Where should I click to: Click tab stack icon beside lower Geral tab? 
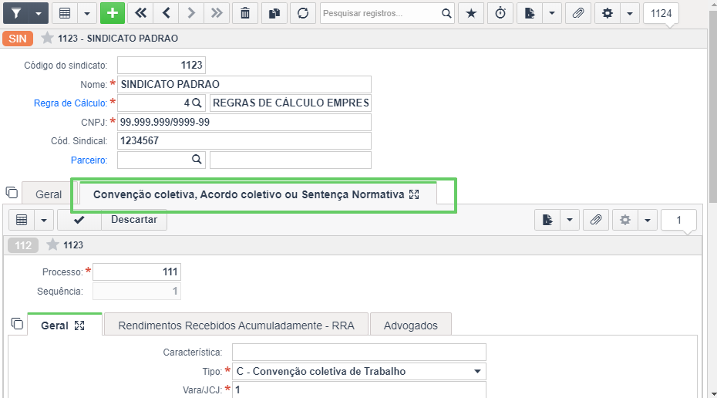[x=17, y=323]
